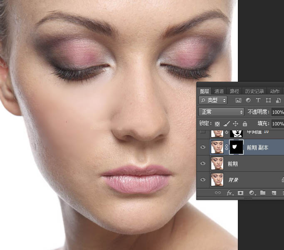Click the pixel layer filter icon
Image resolution: width=284 pixels, height=250 pixels.
(238, 100)
